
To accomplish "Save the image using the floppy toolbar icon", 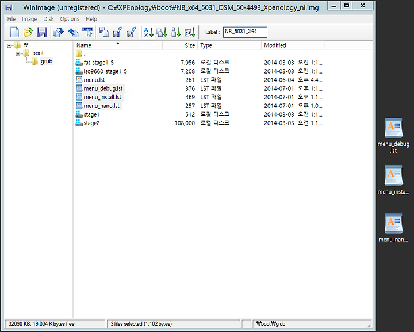I will coord(42,32).
